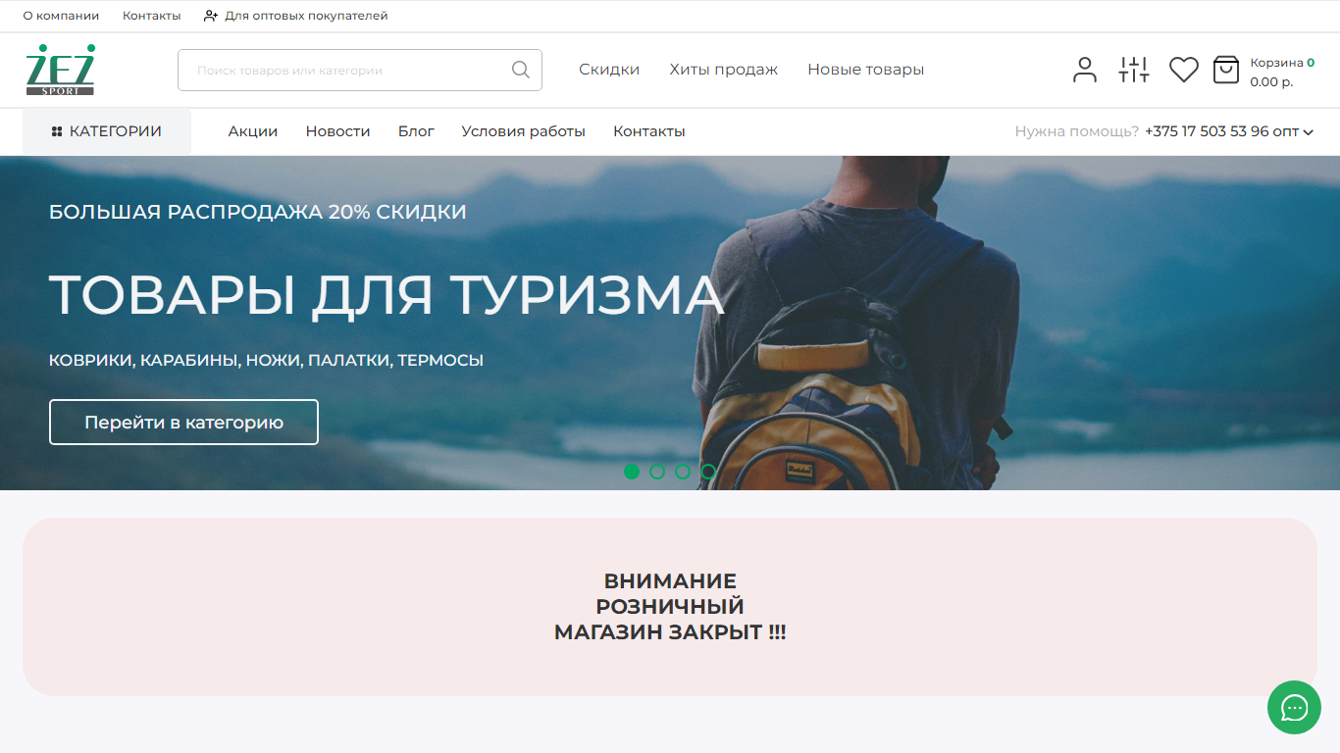Viewport: 1340px width, 753px height.
Task: Open the Новые товары link
Action: 866,70
